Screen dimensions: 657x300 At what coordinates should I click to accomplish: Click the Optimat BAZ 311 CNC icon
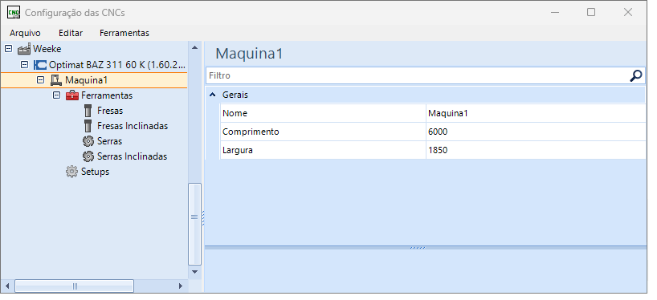coord(40,65)
